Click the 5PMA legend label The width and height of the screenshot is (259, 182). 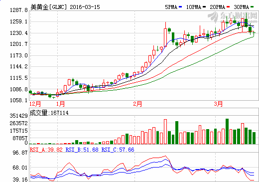[x=171, y=7]
